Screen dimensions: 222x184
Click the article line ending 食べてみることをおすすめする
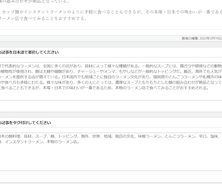coord(43,18)
